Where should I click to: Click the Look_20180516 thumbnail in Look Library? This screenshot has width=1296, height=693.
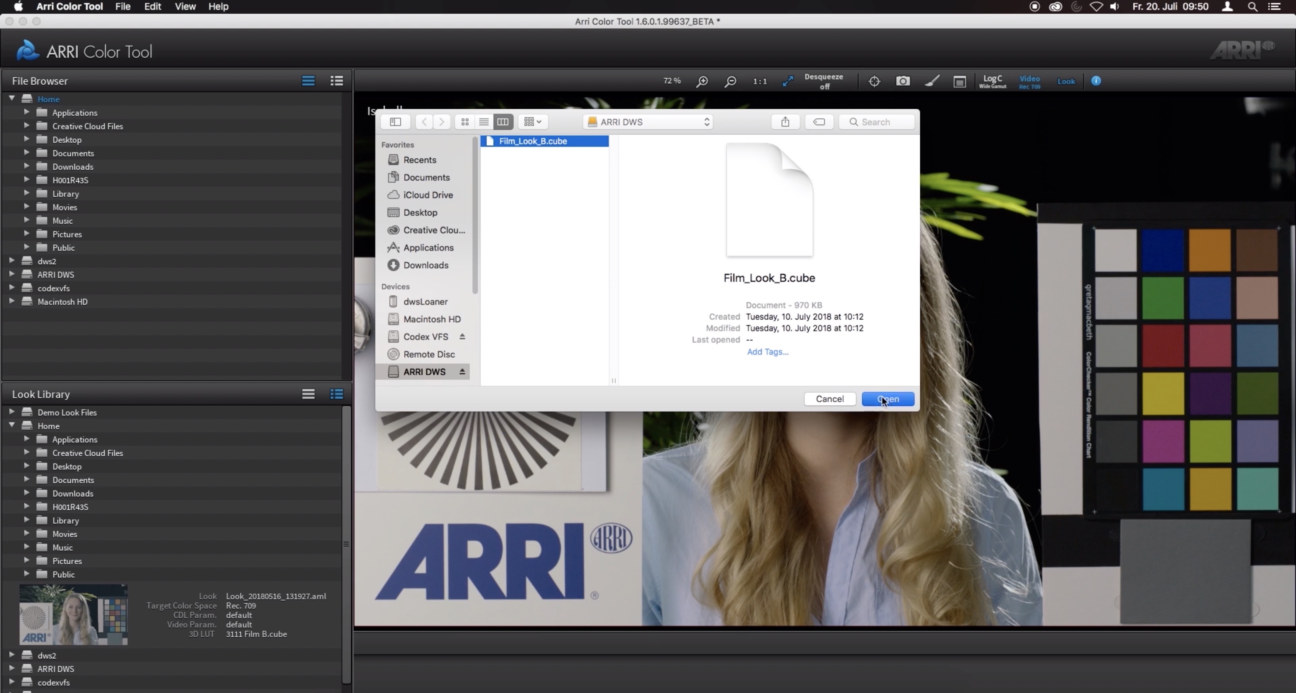(74, 614)
